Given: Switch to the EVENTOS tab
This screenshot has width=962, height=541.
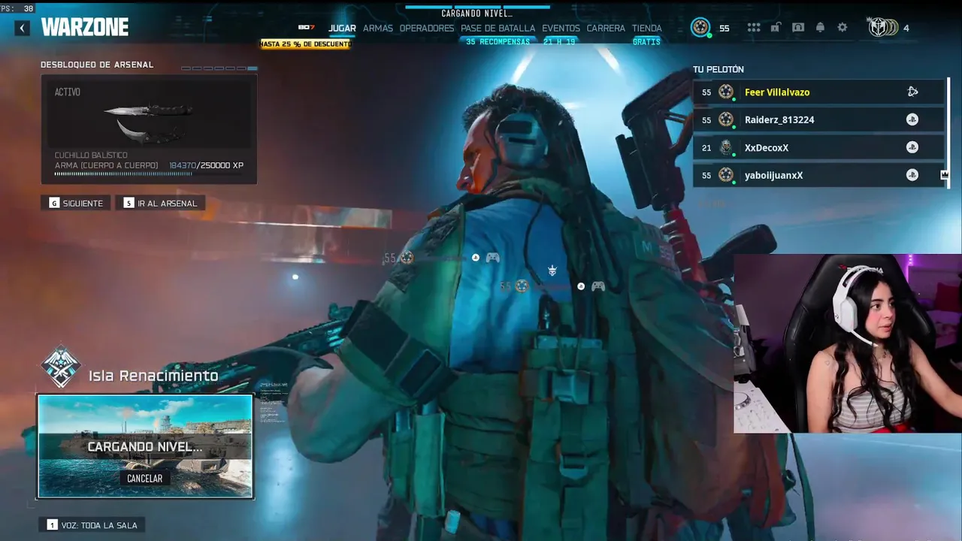Looking at the screenshot, I should pos(561,28).
